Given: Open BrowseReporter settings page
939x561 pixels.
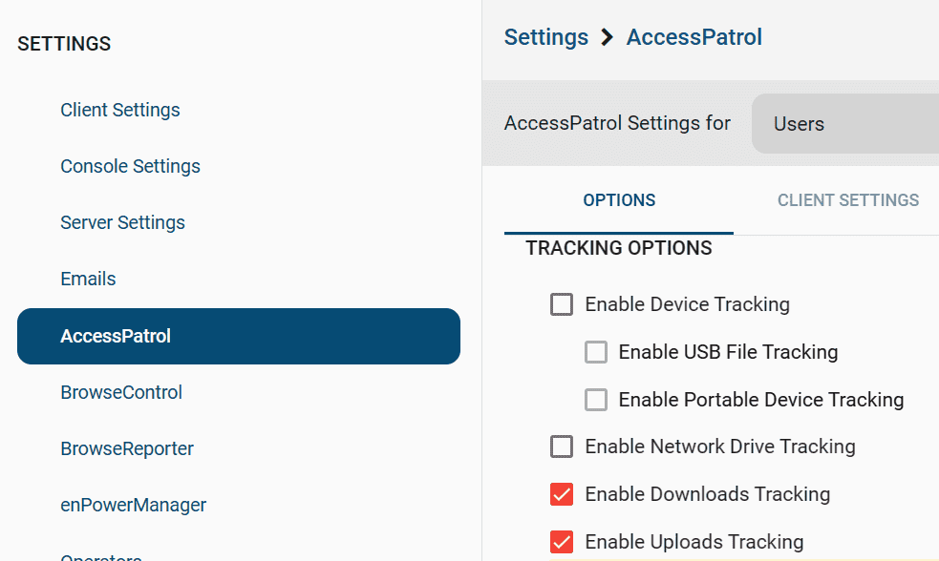Looking at the screenshot, I should (127, 448).
